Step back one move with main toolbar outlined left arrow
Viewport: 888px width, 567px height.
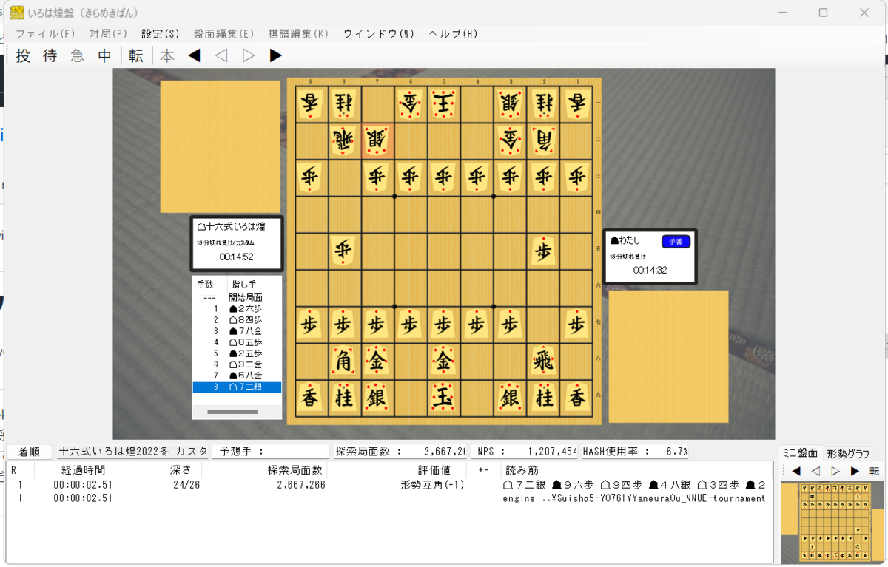coord(221,55)
